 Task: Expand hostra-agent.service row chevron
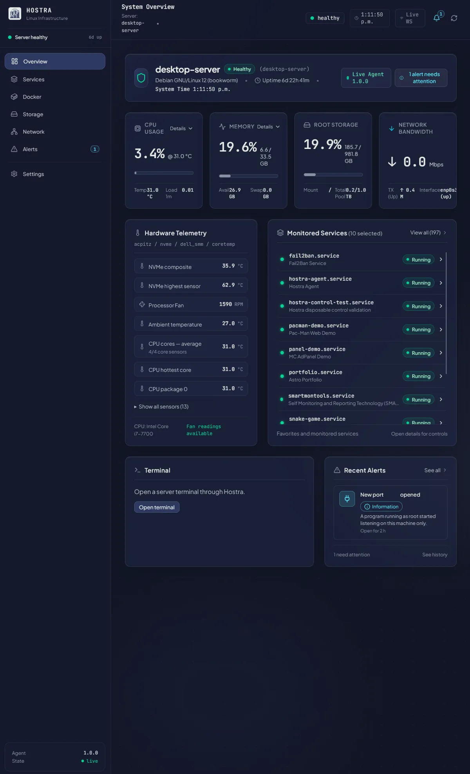click(x=441, y=283)
